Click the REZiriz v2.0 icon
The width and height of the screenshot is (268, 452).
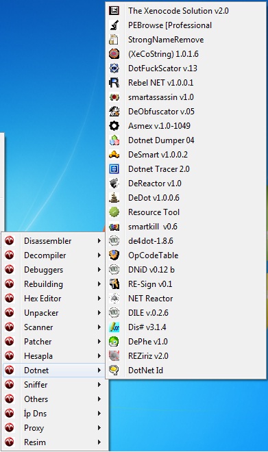click(114, 356)
